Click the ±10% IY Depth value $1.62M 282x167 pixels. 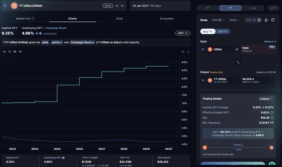(x=87, y=162)
